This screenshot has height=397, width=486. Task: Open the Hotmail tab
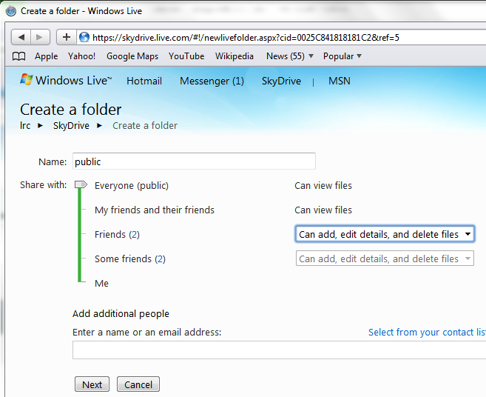click(144, 81)
